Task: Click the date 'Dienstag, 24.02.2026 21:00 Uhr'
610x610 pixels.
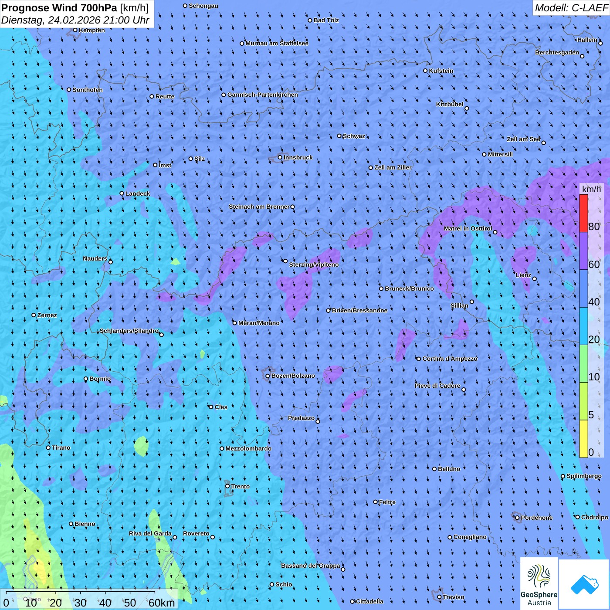Action: tap(75, 20)
